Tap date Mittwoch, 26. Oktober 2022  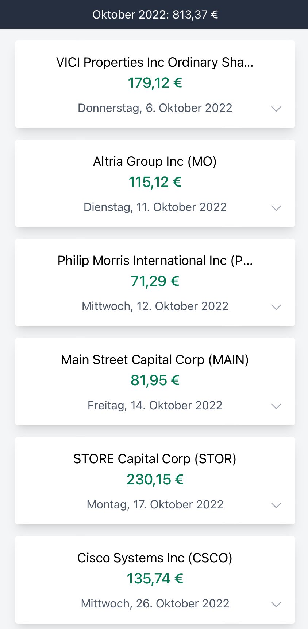155,604
